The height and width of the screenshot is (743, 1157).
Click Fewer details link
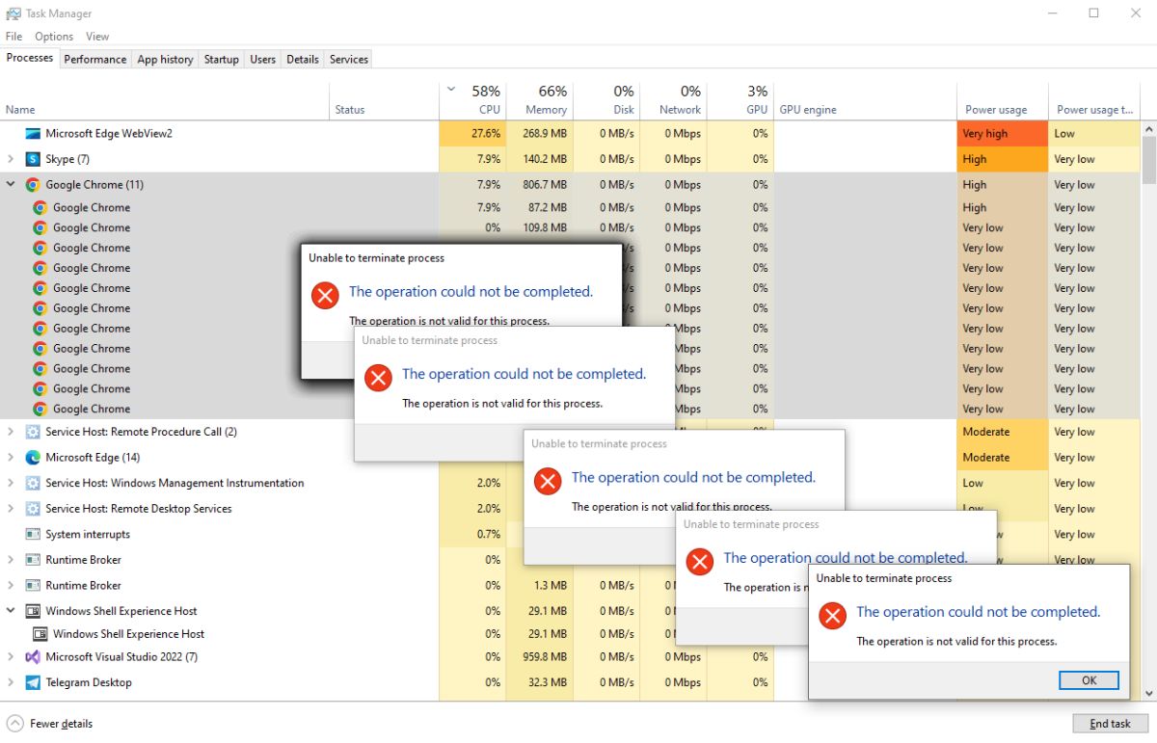[62, 724]
